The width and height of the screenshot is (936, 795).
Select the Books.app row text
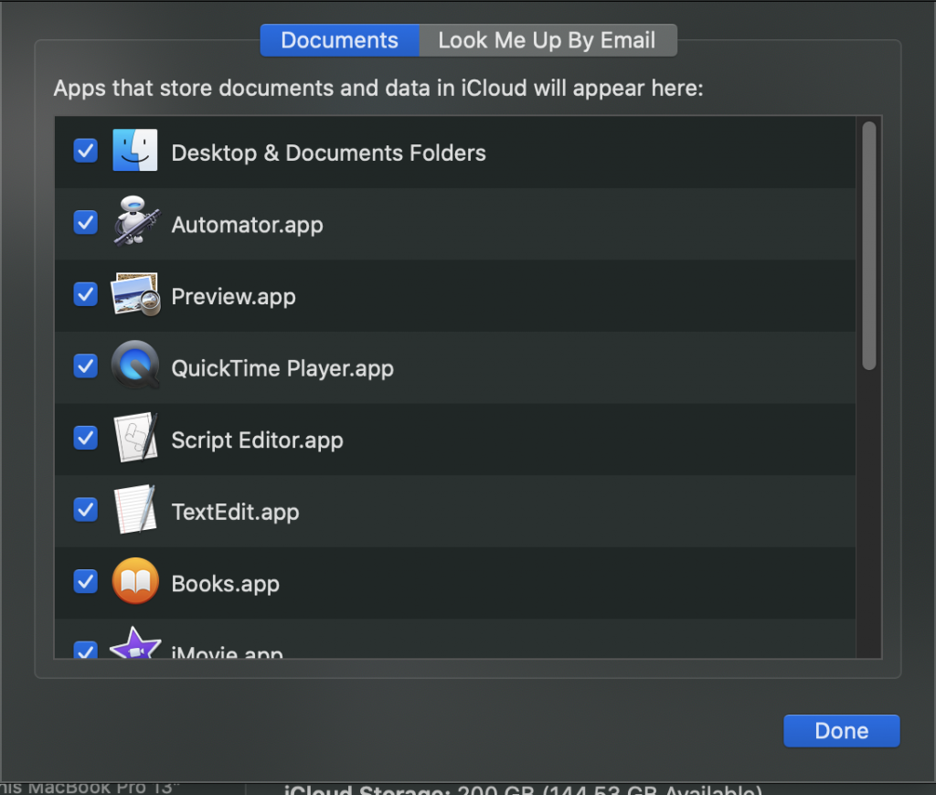(225, 584)
